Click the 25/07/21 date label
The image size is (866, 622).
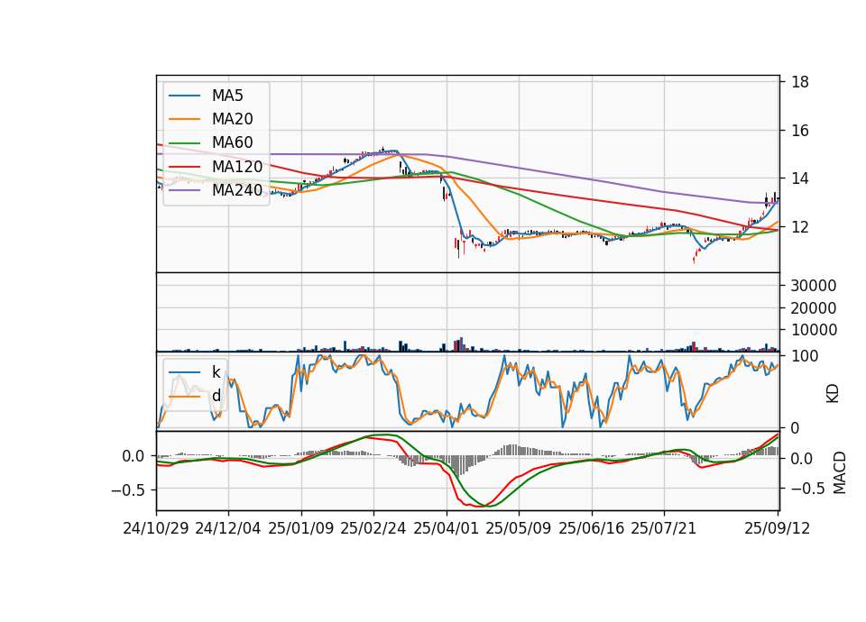coord(664,528)
